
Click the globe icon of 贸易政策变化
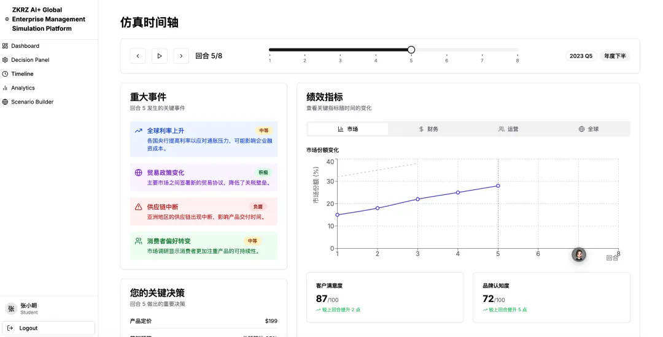(x=138, y=173)
